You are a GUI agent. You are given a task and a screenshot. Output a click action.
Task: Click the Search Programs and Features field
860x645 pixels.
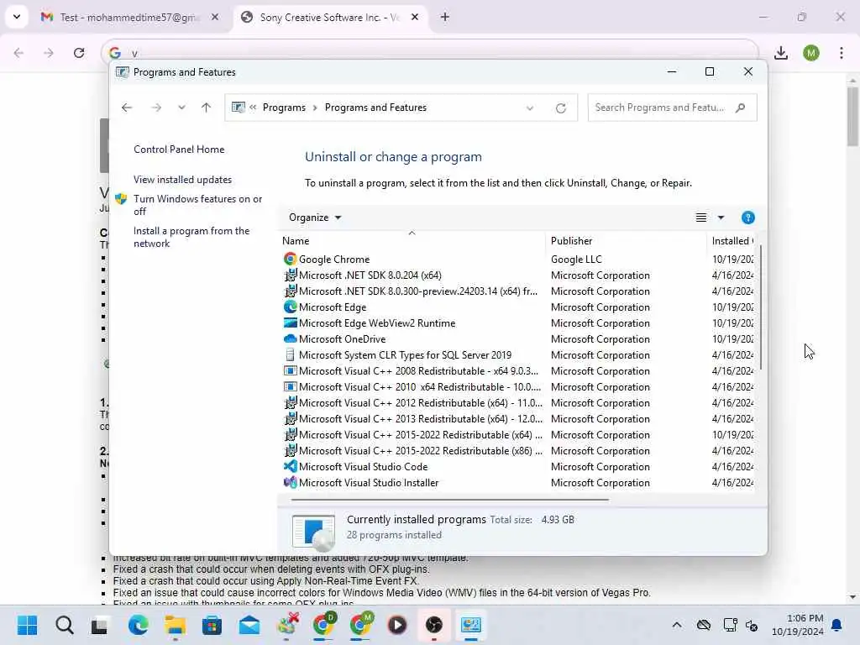tap(672, 107)
